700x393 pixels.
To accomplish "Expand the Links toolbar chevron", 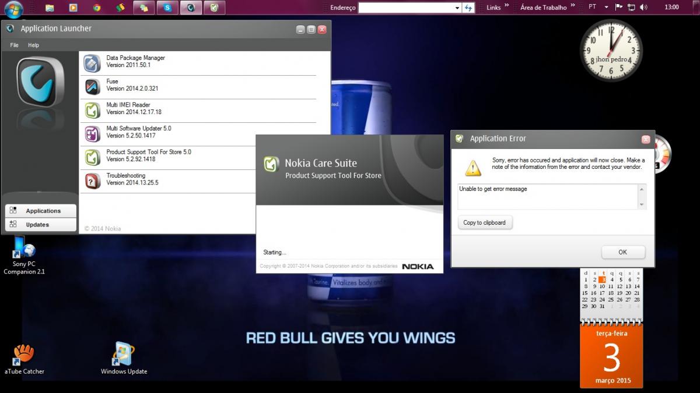I will click(x=506, y=6).
